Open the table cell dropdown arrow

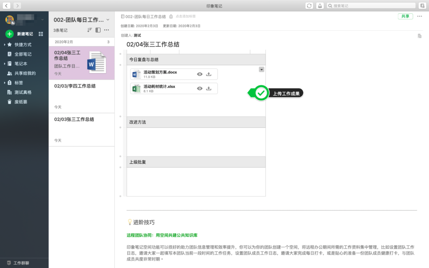point(261,70)
